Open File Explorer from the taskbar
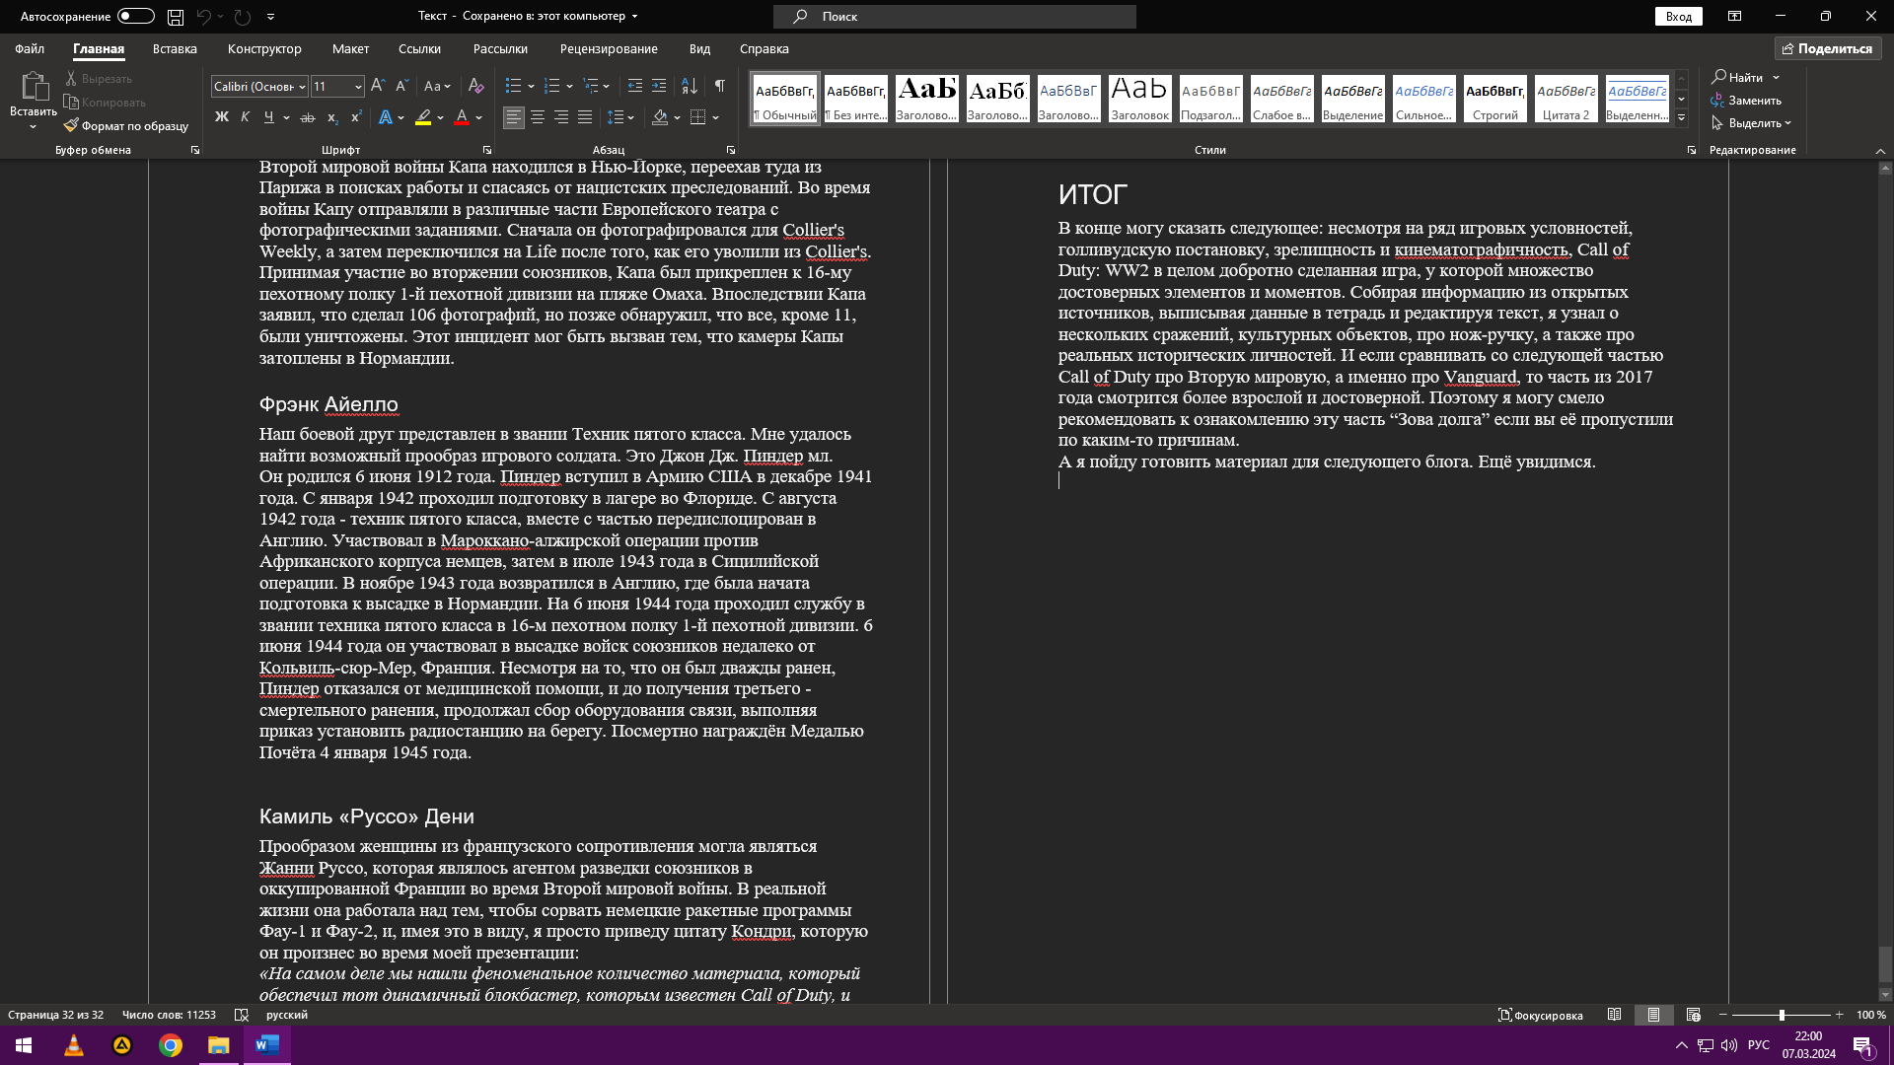 pos(219,1045)
